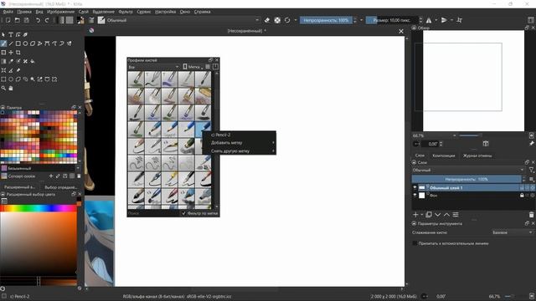Select the Zoom magnifier tool
This screenshot has height=301, width=536.
3,88
